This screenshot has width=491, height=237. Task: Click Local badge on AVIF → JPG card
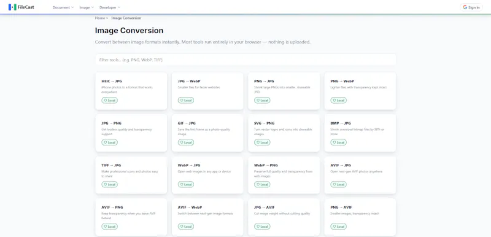[x=339, y=184]
